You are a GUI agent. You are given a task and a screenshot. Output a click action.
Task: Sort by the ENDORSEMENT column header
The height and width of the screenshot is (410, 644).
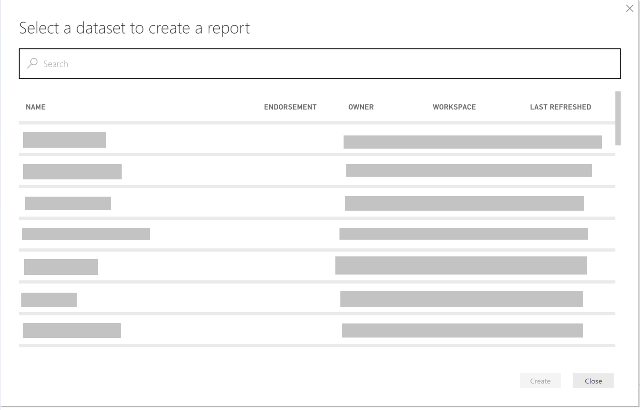[x=290, y=107]
